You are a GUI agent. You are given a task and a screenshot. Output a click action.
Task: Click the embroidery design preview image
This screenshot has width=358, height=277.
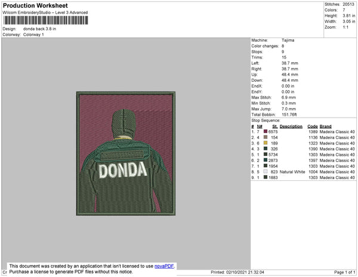tap(126, 153)
